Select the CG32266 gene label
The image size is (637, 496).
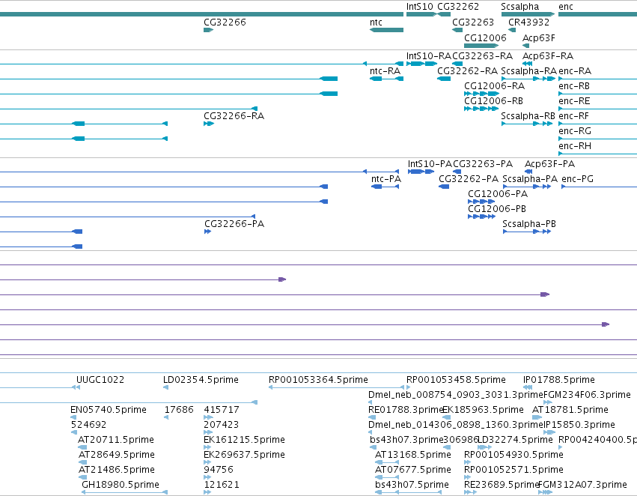(x=225, y=22)
